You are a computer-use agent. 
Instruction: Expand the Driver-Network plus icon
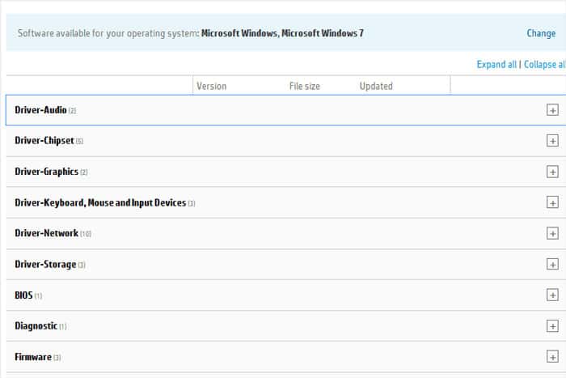pyautogui.click(x=552, y=233)
